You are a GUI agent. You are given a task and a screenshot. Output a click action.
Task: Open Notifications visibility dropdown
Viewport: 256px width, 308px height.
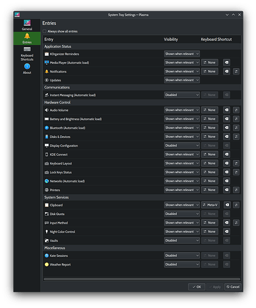pyautogui.click(x=182, y=71)
